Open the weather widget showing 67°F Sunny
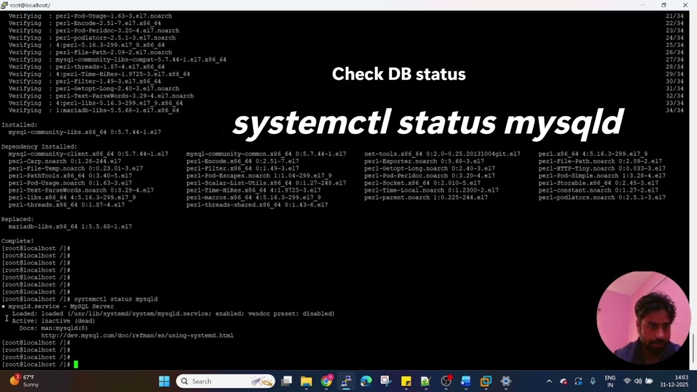This screenshot has height=392, width=697. click(25, 381)
